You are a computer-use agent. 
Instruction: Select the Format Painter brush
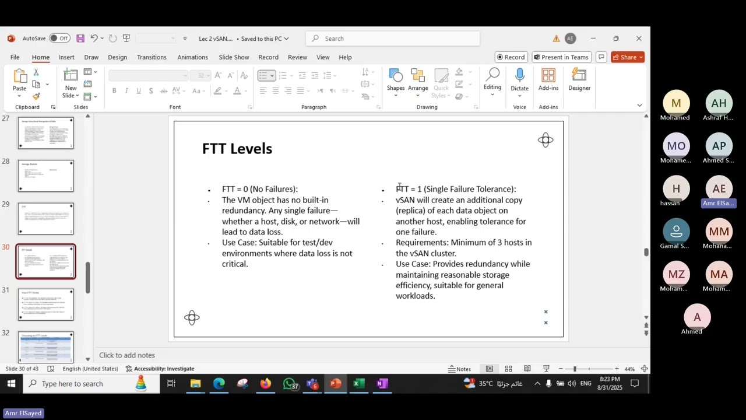(36, 96)
